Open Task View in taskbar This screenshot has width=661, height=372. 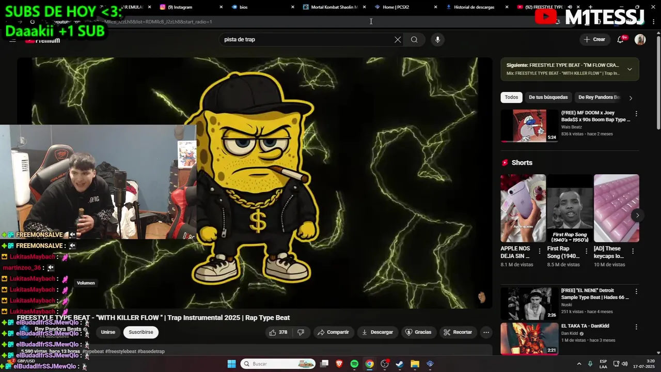tap(324, 364)
